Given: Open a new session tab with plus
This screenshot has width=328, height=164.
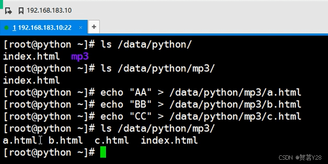Looking at the screenshot, I should coord(94,27).
